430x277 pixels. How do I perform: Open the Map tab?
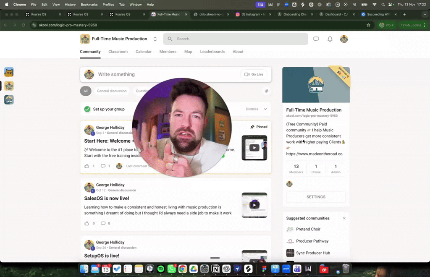pyautogui.click(x=188, y=52)
